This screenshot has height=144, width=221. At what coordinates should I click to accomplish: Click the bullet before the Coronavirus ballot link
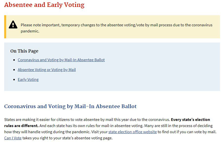point(14,60)
